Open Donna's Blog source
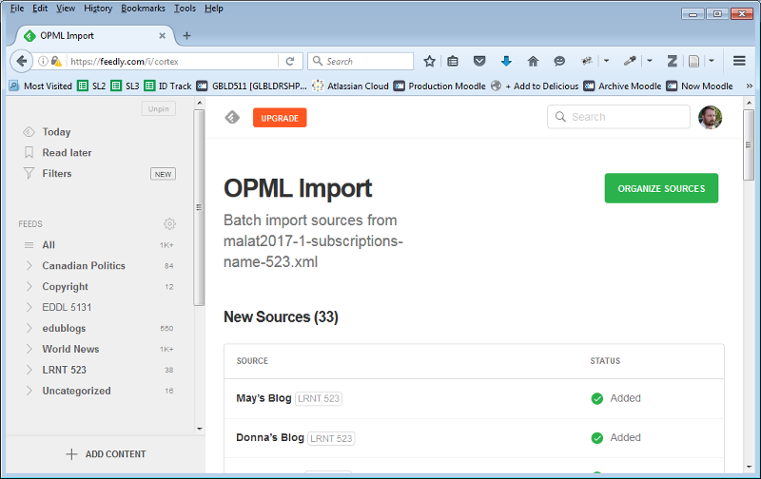Image resolution: width=761 pixels, height=479 pixels. 270,437
